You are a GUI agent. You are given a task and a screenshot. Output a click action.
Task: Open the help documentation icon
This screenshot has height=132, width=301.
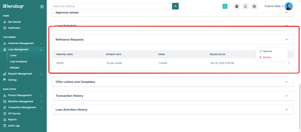point(236,6)
